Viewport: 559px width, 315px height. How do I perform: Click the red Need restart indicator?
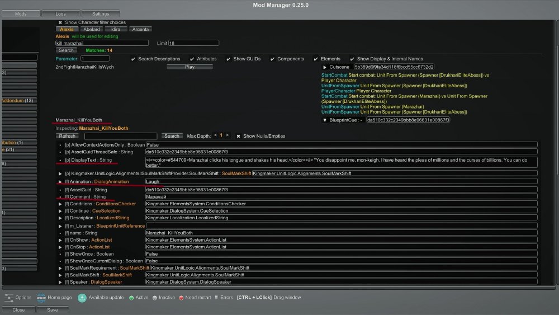[181, 298]
